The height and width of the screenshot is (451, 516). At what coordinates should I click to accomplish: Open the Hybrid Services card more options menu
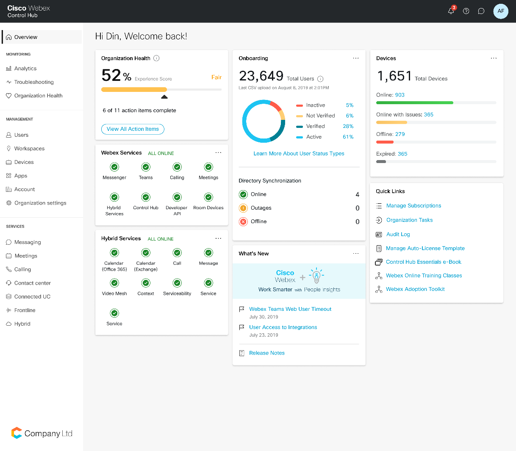pyautogui.click(x=218, y=238)
